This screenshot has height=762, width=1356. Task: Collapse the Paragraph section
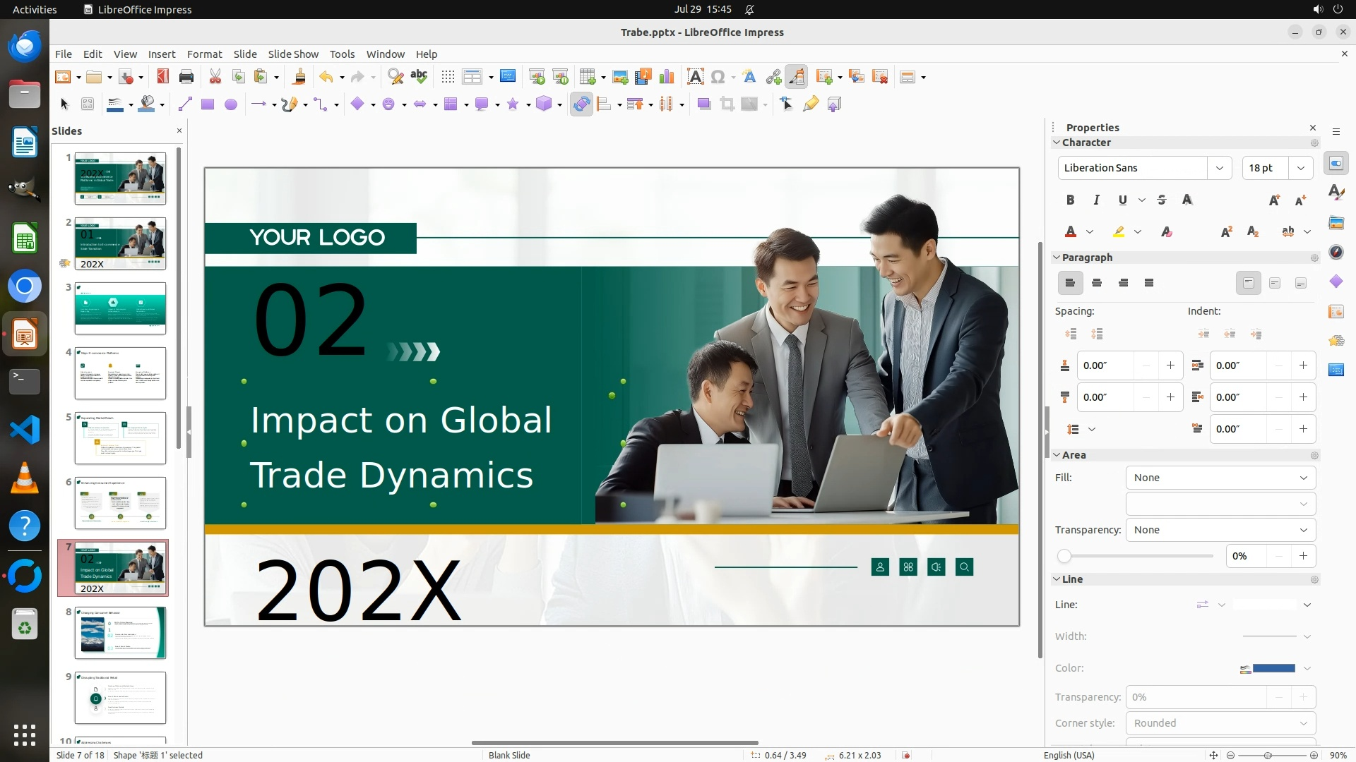[x=1057, y=258]
